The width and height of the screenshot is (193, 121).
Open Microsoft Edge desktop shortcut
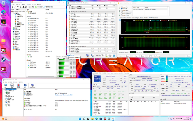coord(3,13)
